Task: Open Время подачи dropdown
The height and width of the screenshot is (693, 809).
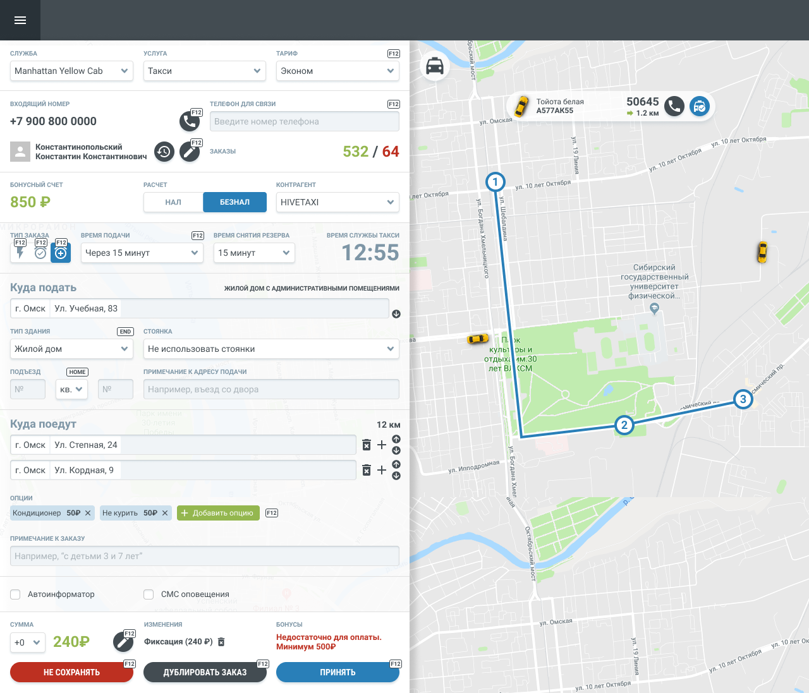Action: click(142, 253)
